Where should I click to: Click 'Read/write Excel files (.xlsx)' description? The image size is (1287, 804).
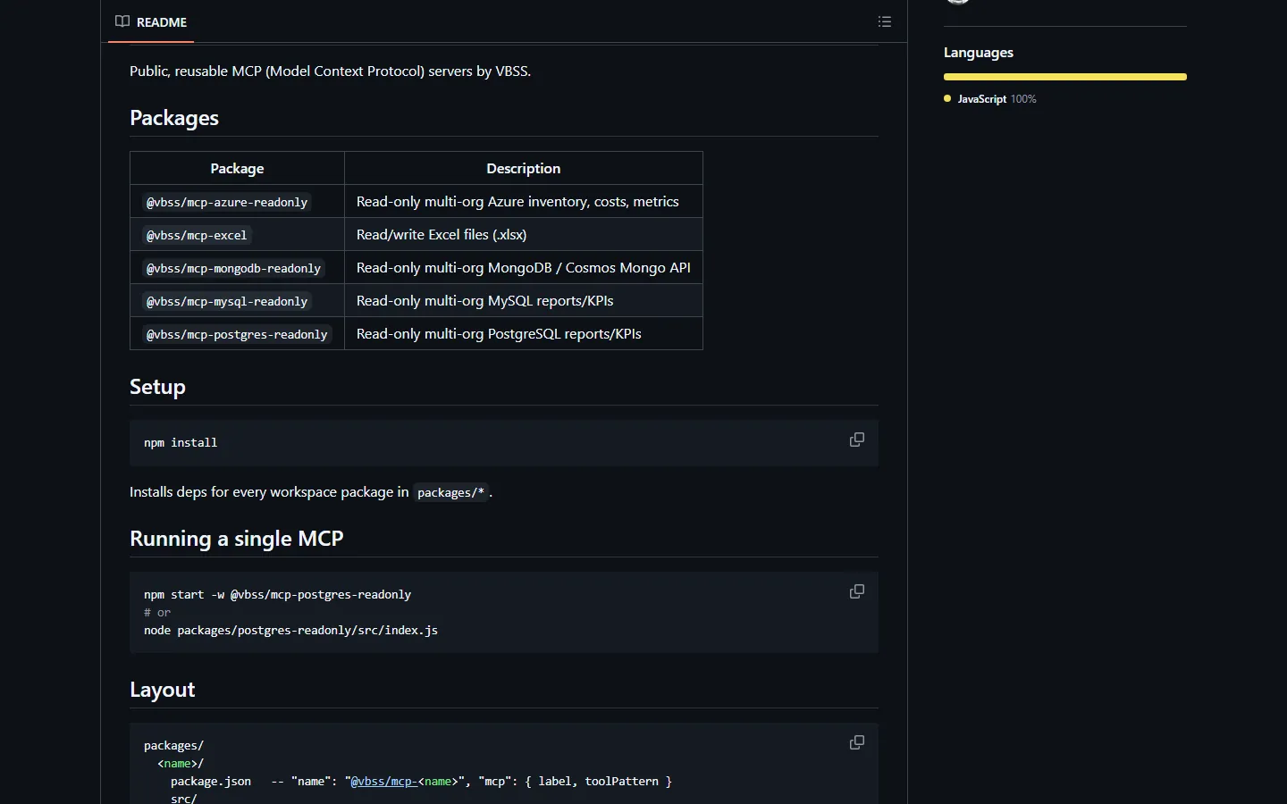pyautogui.click(x=442, y=235)
